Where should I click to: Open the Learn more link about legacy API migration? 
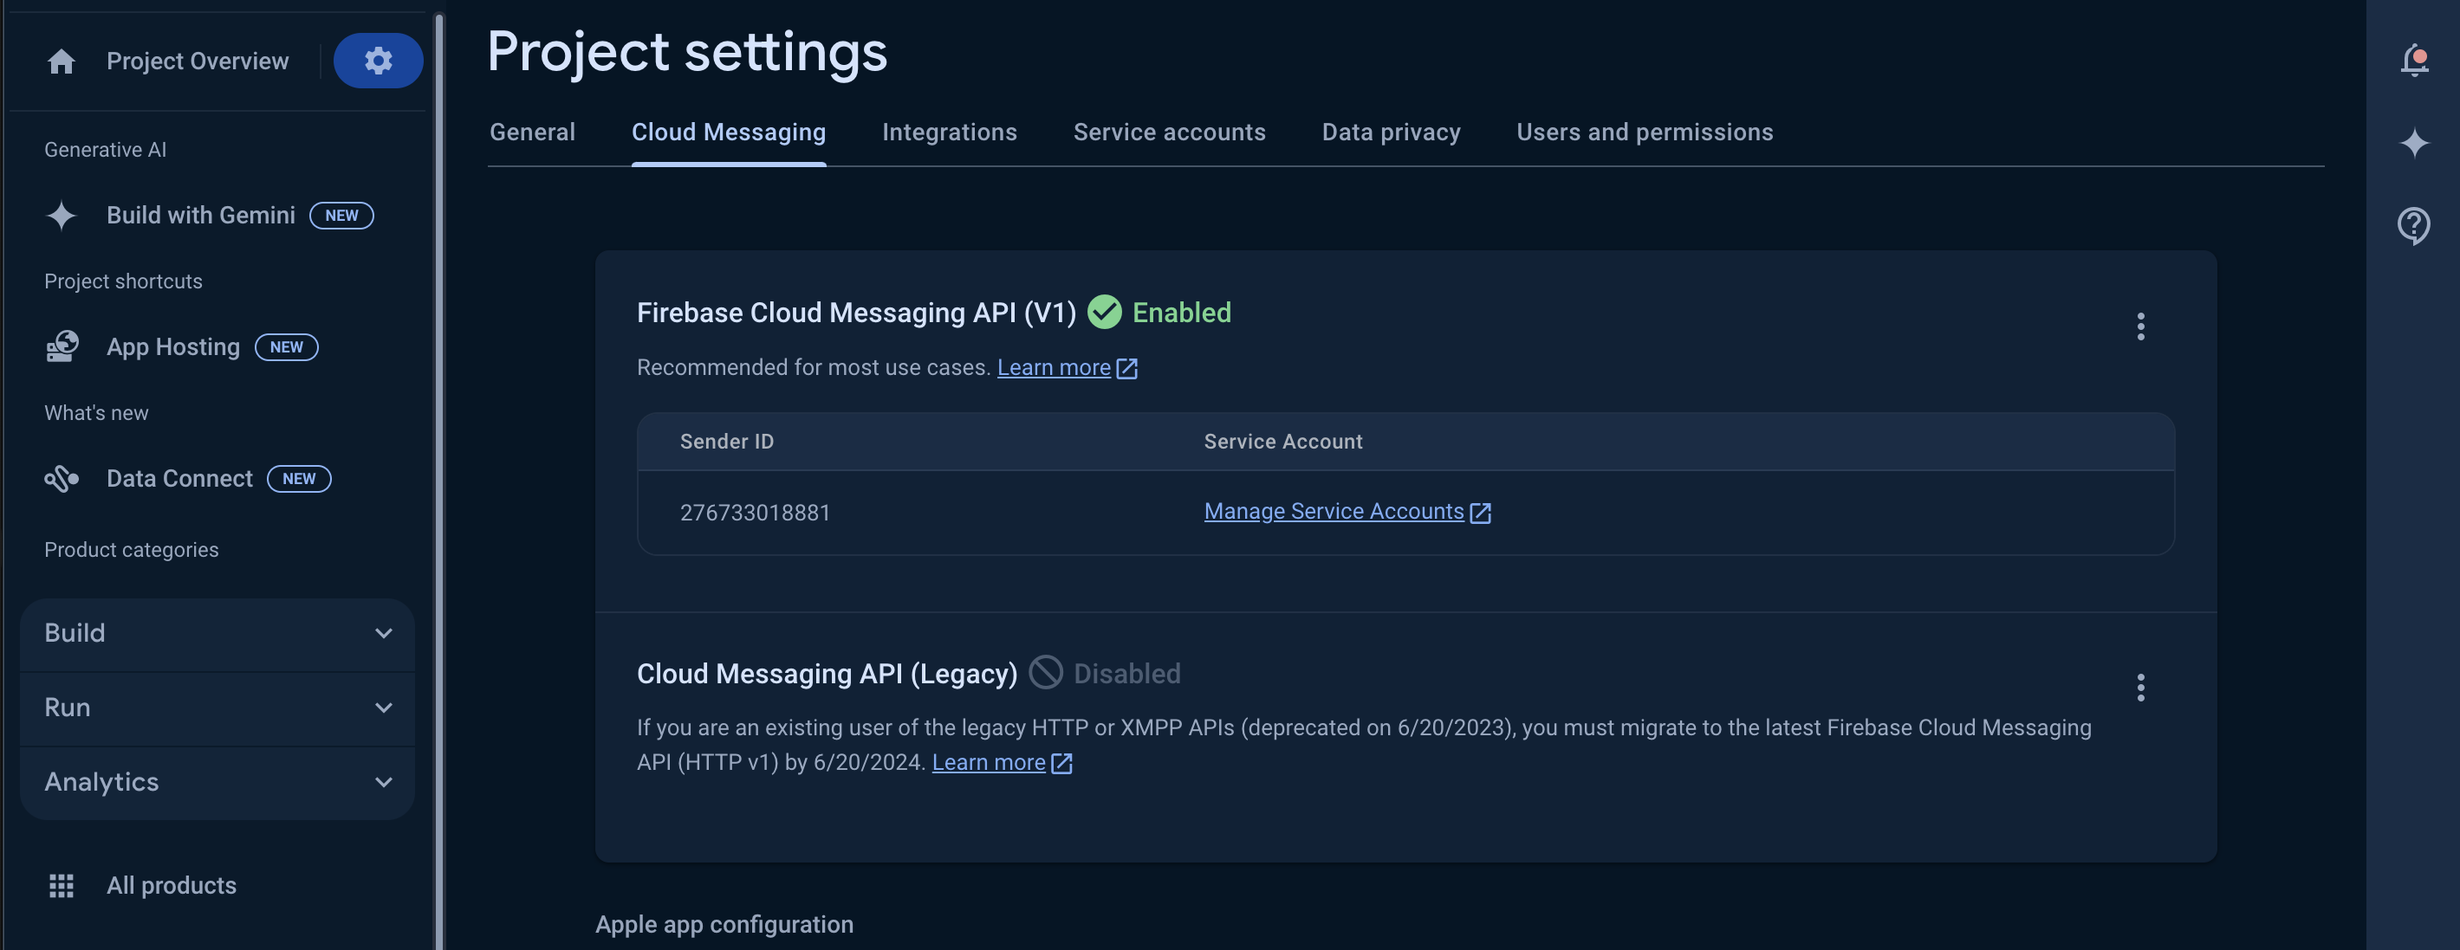tap(990, 761)
